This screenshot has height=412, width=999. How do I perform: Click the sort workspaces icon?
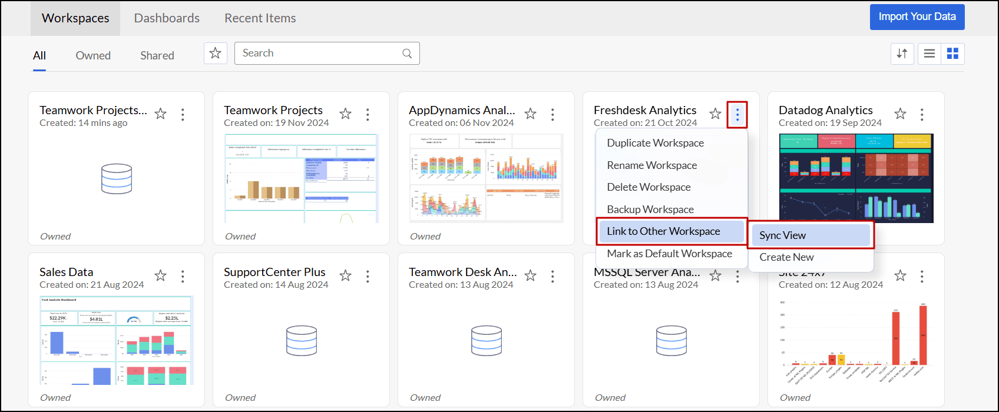(x=902, y=54)
